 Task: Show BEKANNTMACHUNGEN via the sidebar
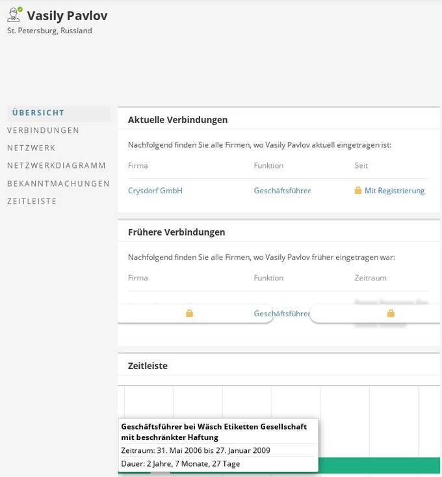(x=58, y=184)
